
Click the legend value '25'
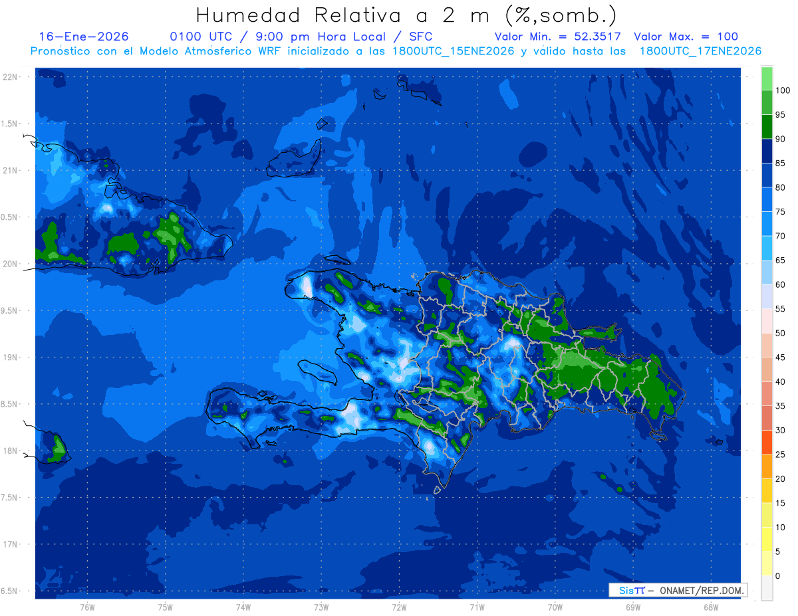click(781, 455)
